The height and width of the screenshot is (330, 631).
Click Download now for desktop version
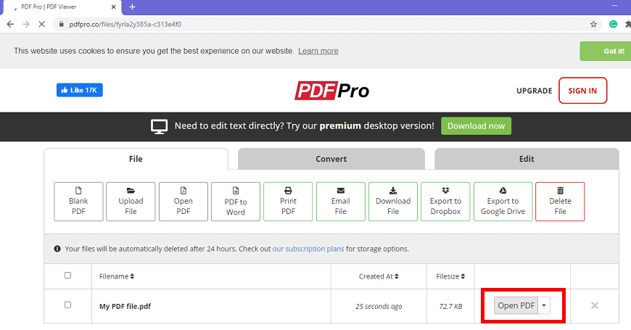[x=476, y=126]
